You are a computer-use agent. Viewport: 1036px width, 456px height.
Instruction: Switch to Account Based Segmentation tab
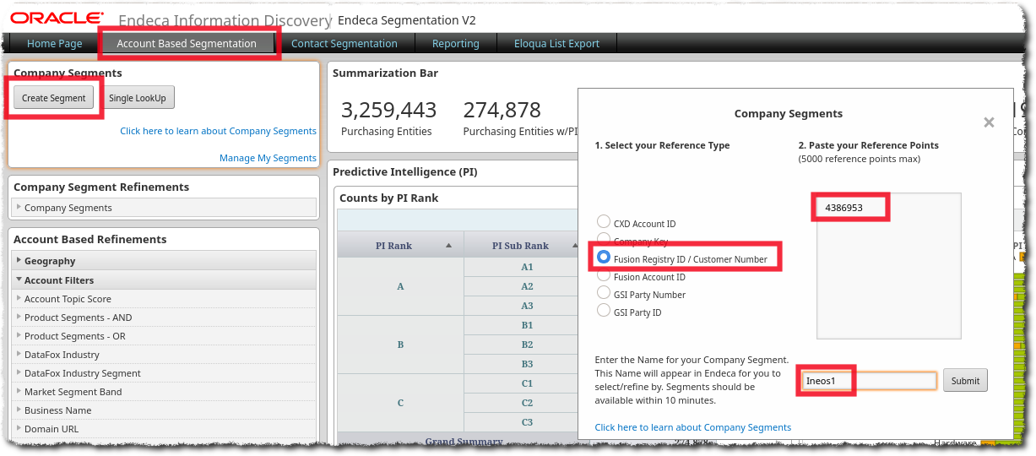pos(187,44)
